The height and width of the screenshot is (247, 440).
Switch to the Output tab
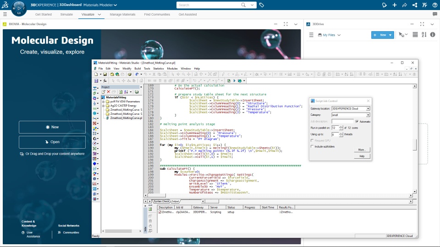pyautogui.click(x=175, y=201)
